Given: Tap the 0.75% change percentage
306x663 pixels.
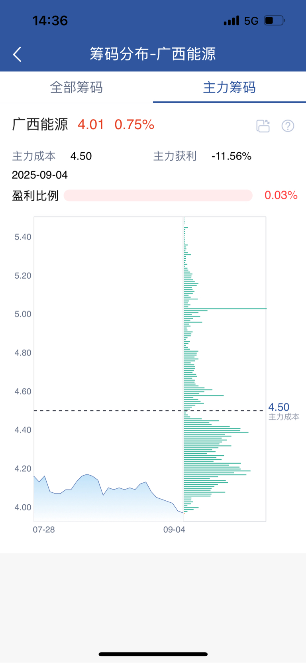Looking at the screenshot, I should [x=135, y=125].
